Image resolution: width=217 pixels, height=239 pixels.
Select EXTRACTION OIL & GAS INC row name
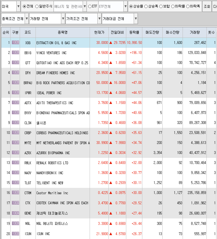point(56,43)
